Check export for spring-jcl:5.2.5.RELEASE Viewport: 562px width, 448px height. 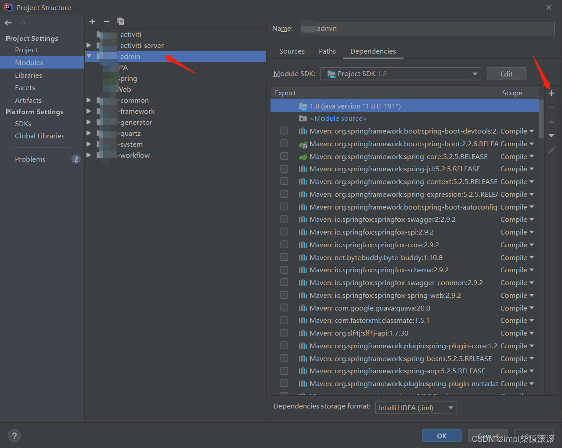coord(285,169)
